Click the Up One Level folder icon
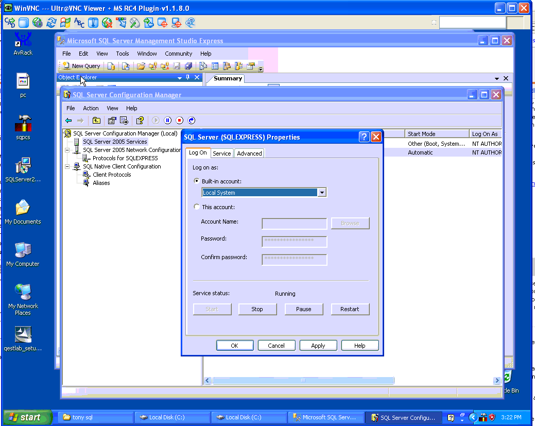Viewport: 535px width, 426px height. [x=96, y=121]
